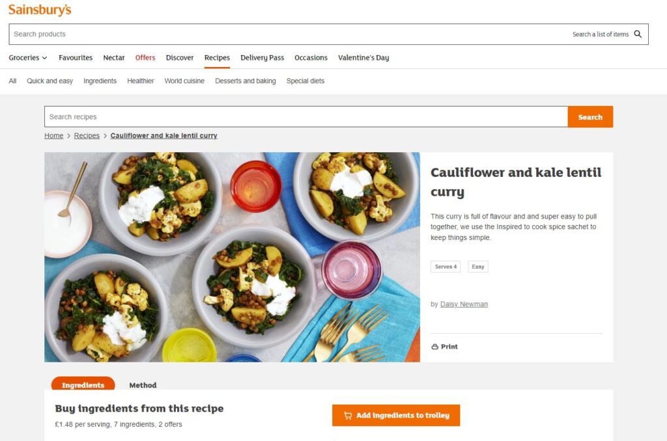Click the Sainsbury's logo

(x=40, y=10)
